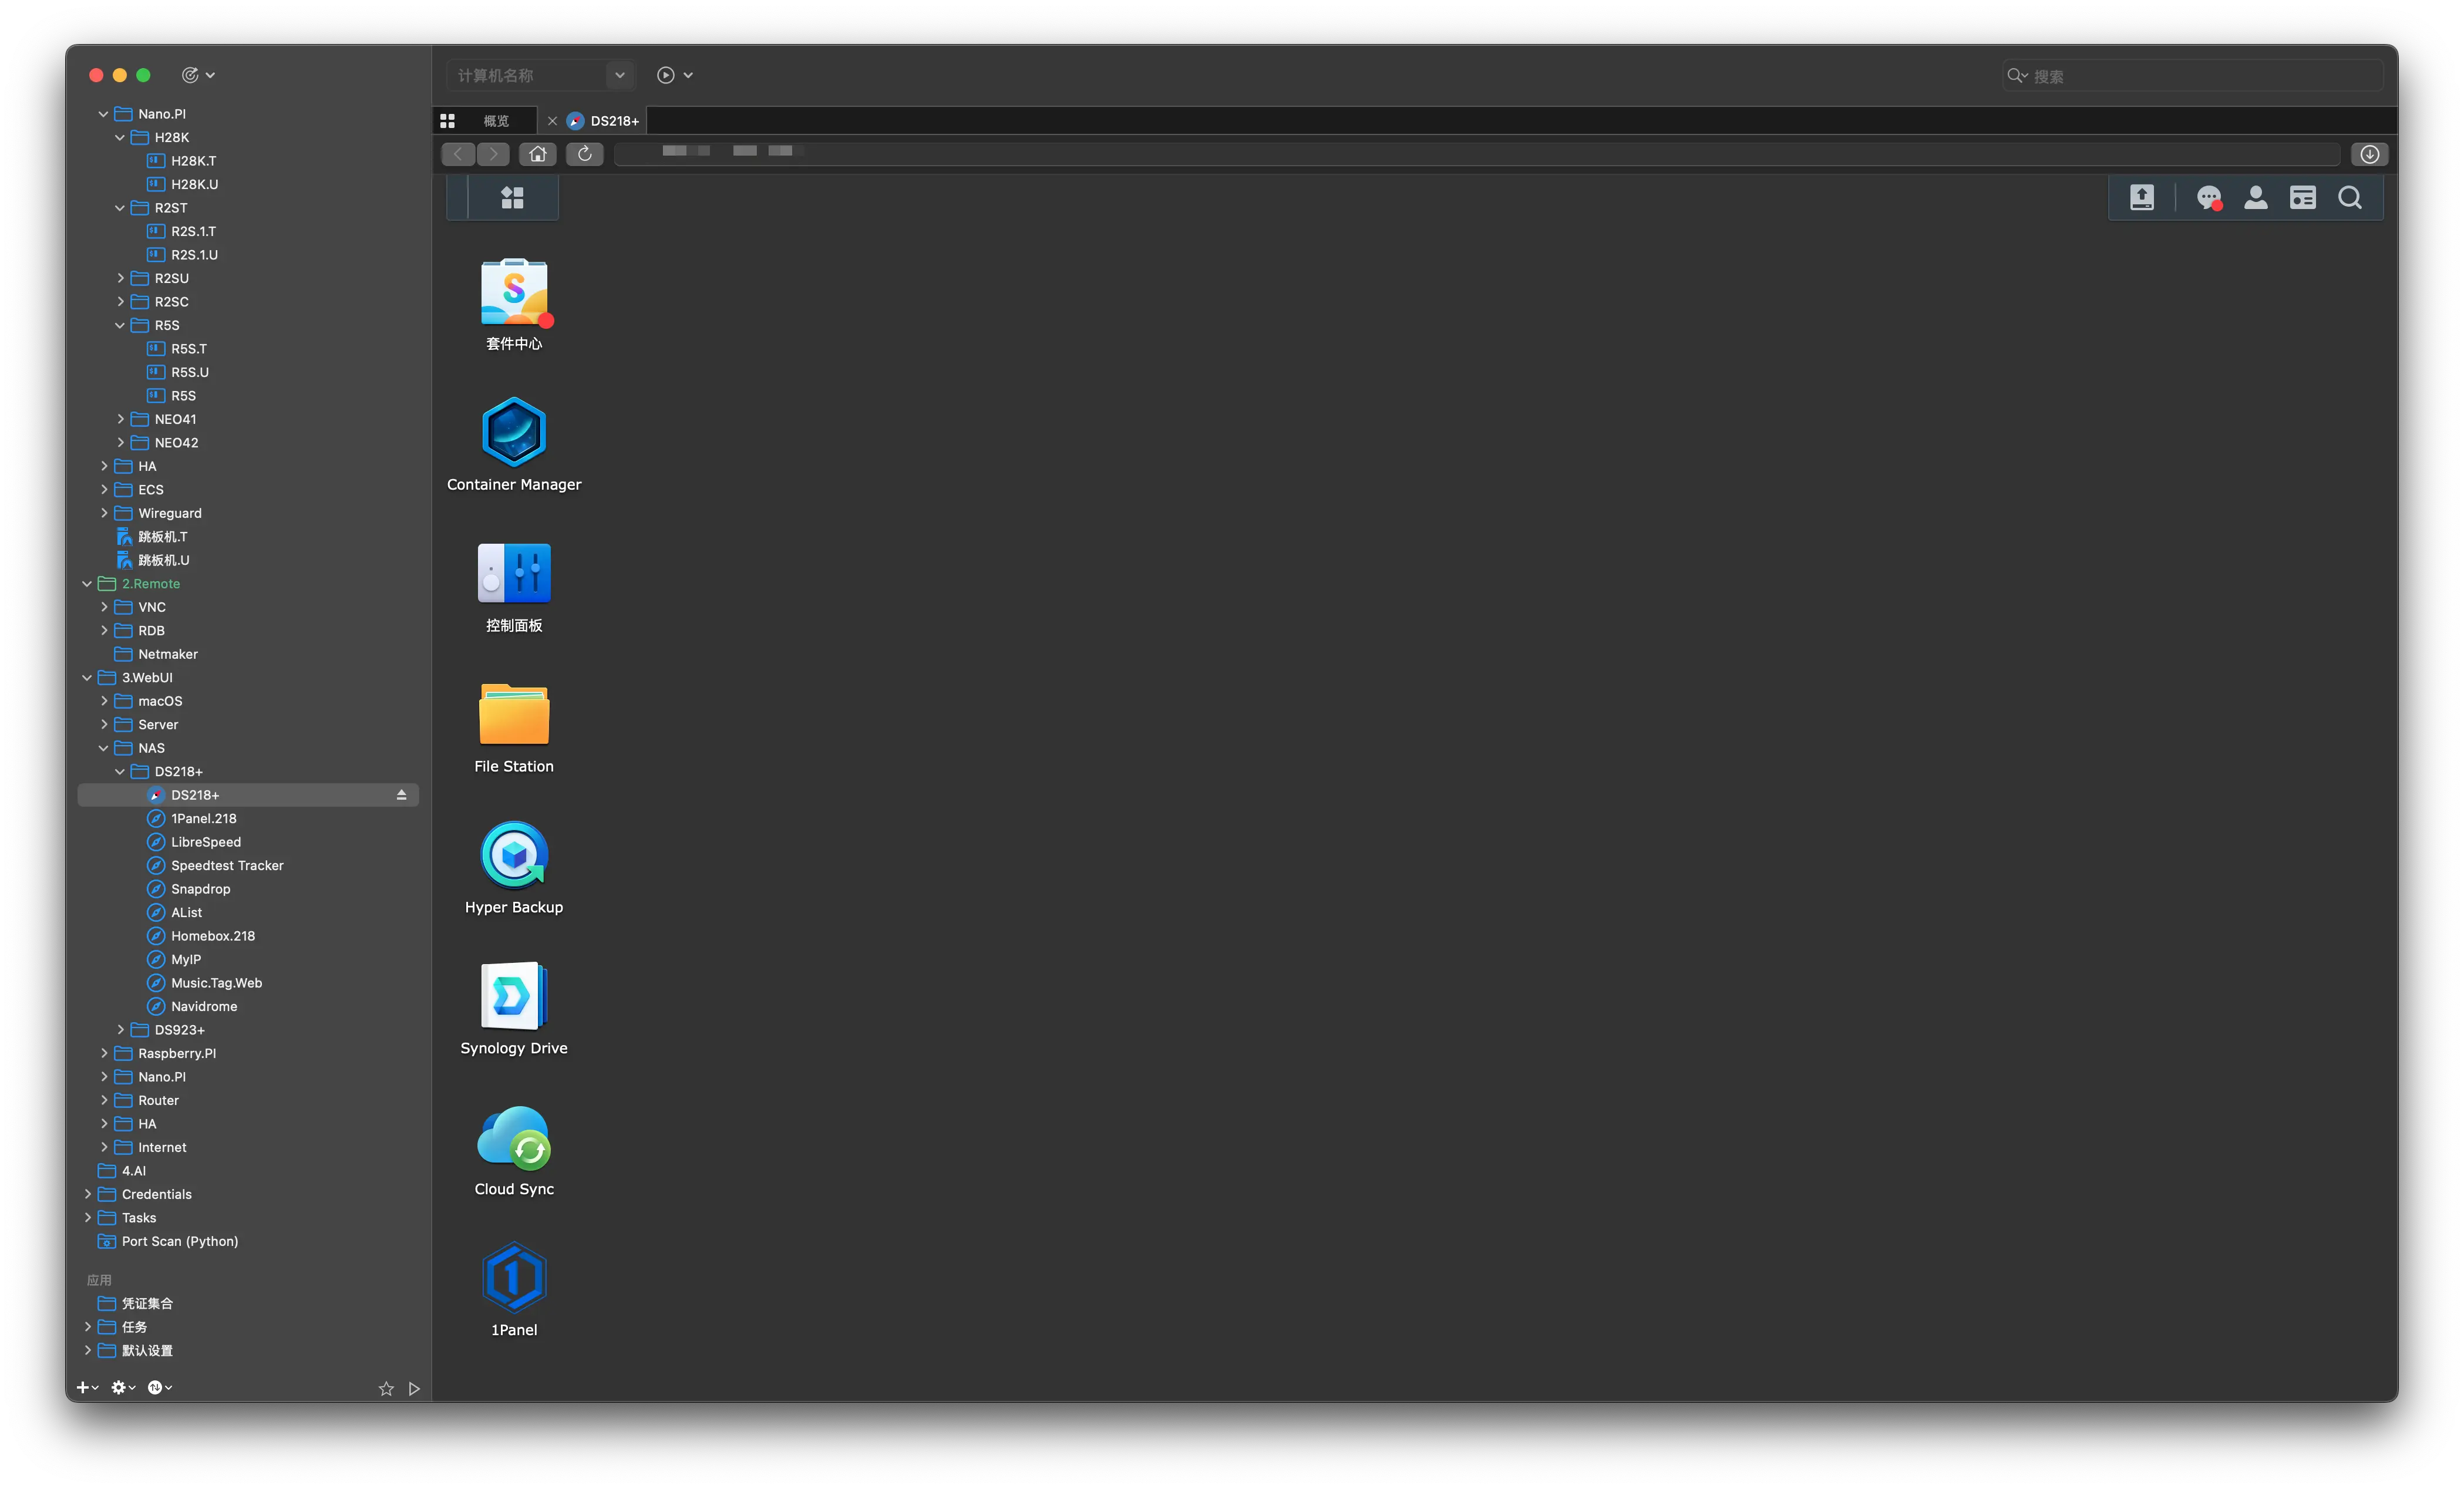Select the Navidrome web connection

203,1006
